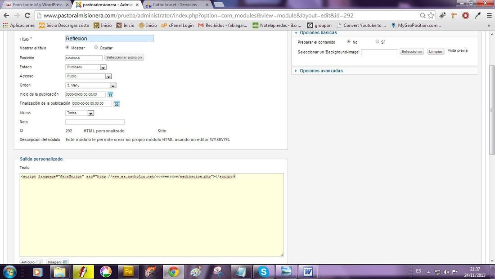Image resolution: width=495 pixels, height=279 pixels.
Task: Choose Sí for Preparar el contenido
Action: click(377, 41)
